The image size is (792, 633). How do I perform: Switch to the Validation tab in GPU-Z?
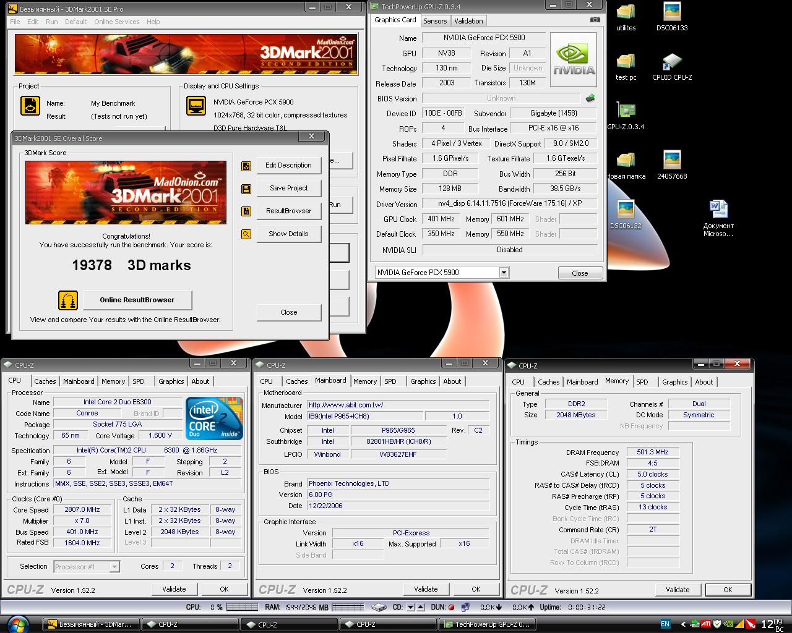(x=468, y=21)
